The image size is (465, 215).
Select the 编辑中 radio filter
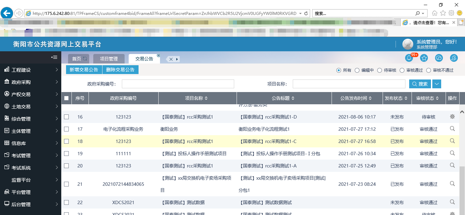tap(357, 70)
